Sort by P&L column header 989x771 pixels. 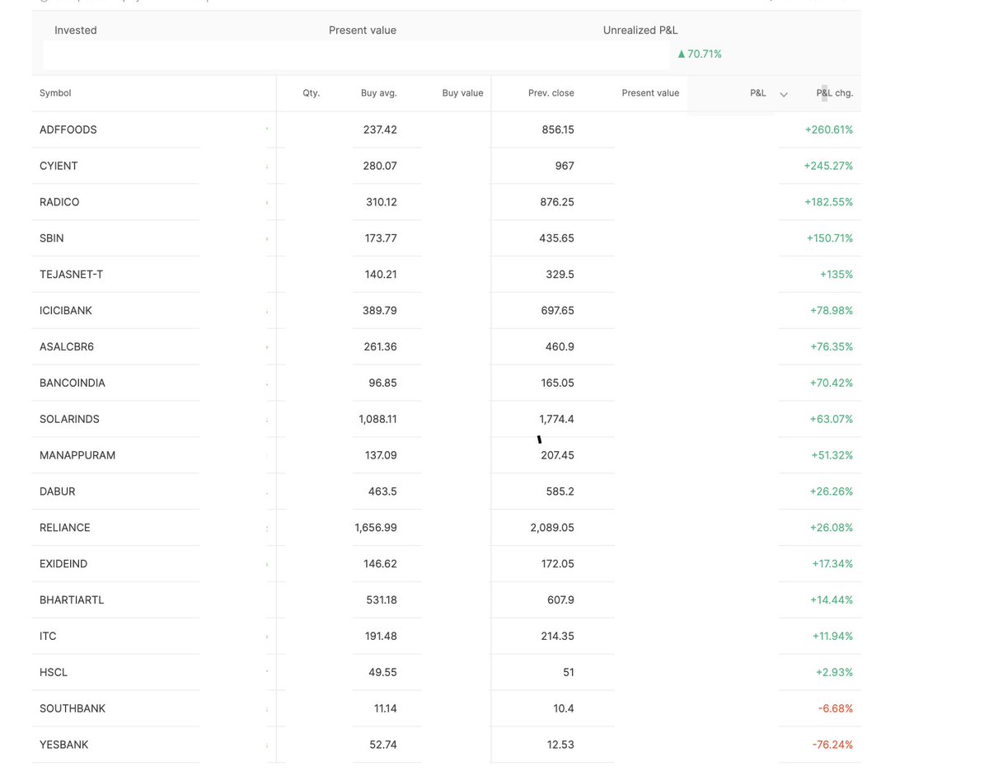tap(758, 93)
